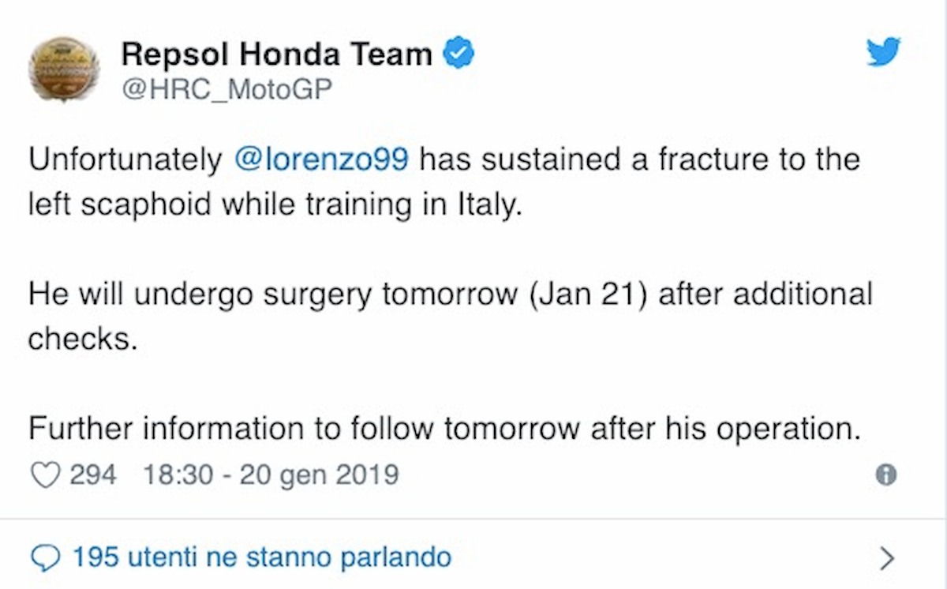Click the 294 likes count
The width and height of the screenshot is (947, 589).
coord(93,475)
